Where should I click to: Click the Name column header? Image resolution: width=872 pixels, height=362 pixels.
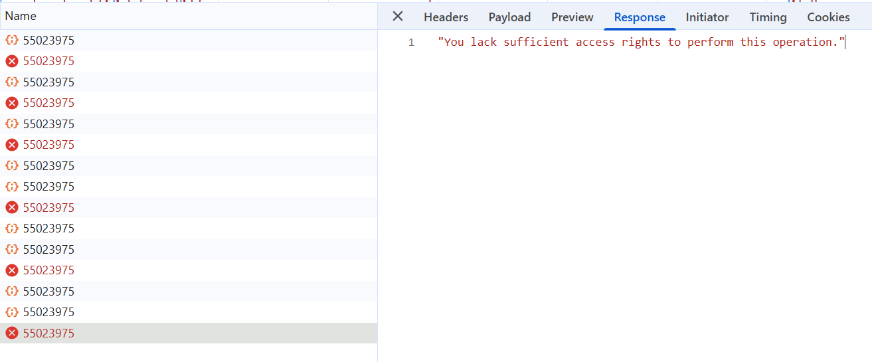click(21, 16)
